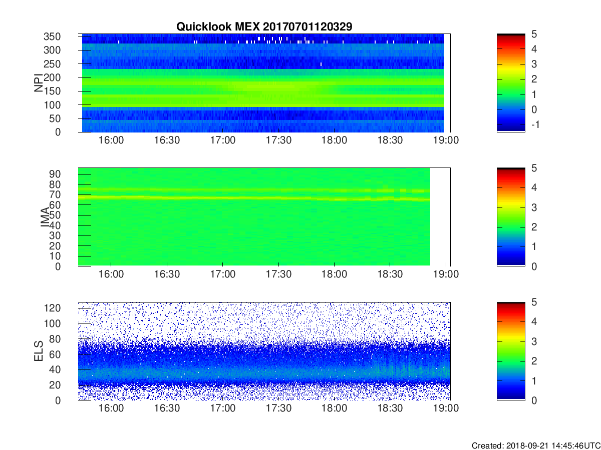This screenshot has width=601, height=450.
Task: Select the 'NPI' y-axis label
Action: [x=39, y=83]
